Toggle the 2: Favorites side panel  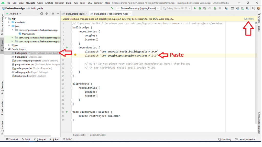[x=2, y=88]
